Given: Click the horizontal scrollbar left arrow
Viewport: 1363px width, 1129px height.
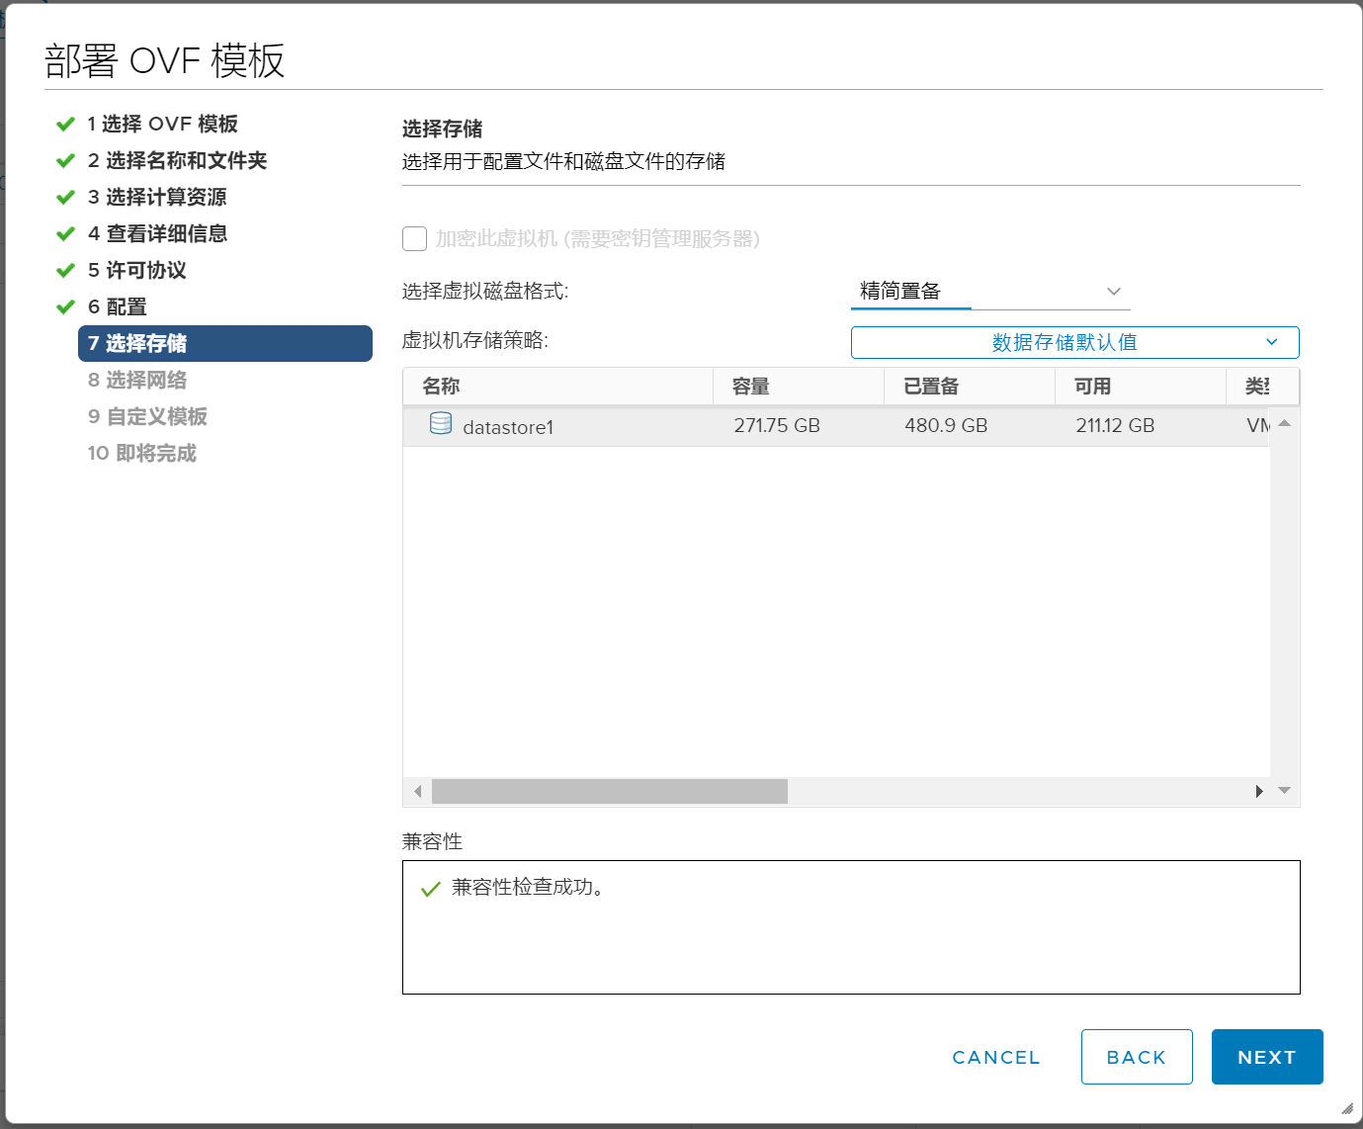Looking at the screenshot, I should tap(418, 791).
